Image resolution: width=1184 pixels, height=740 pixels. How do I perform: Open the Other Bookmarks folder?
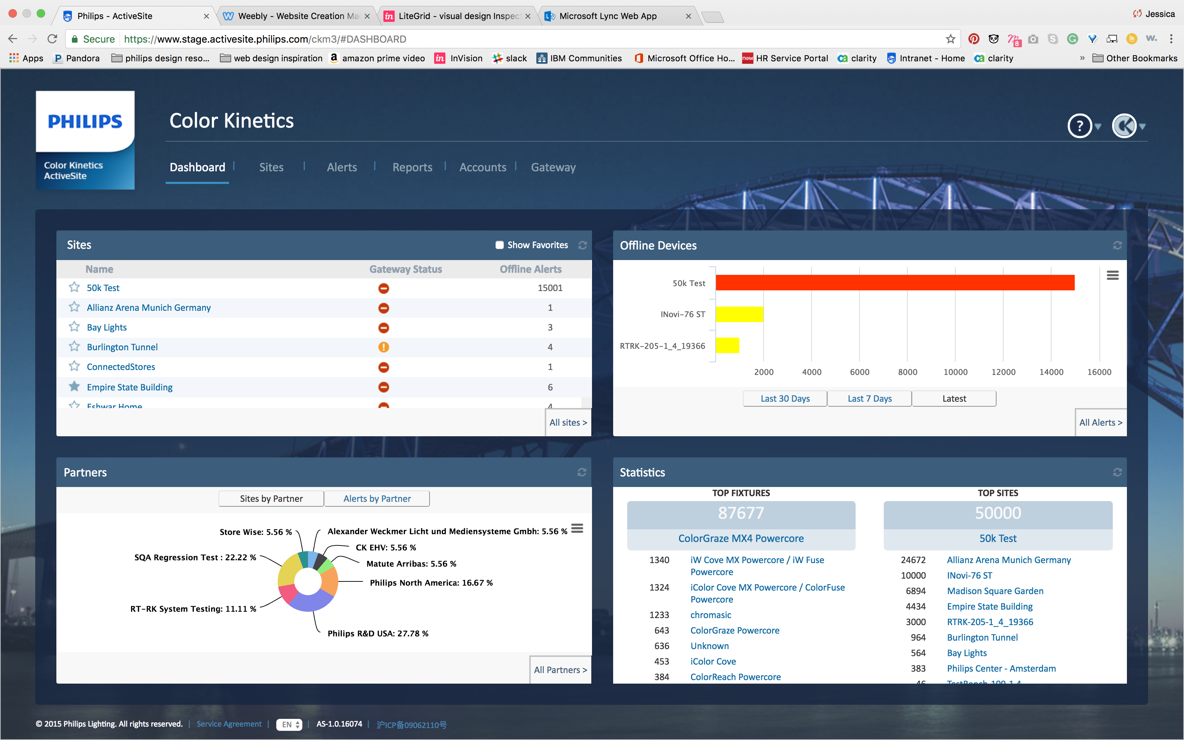[x=1135, y=58]
